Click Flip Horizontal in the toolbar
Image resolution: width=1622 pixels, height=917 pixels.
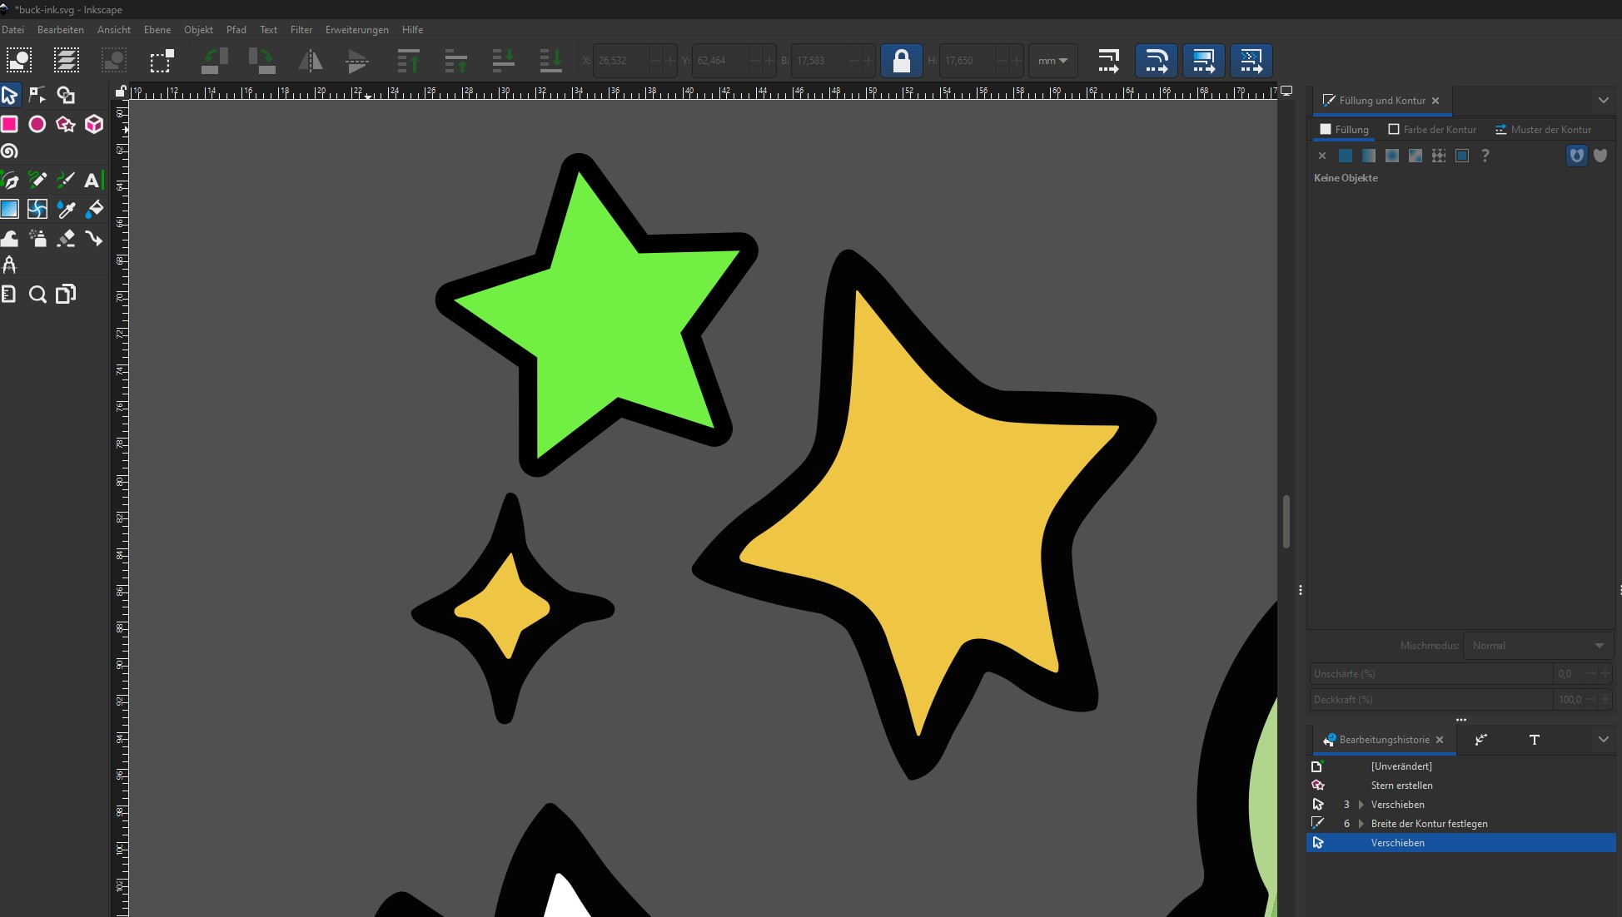coord(310,61)
